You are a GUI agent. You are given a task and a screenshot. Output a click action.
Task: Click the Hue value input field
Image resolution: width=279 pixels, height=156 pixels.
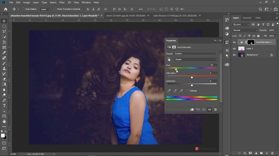click(213, 65)
